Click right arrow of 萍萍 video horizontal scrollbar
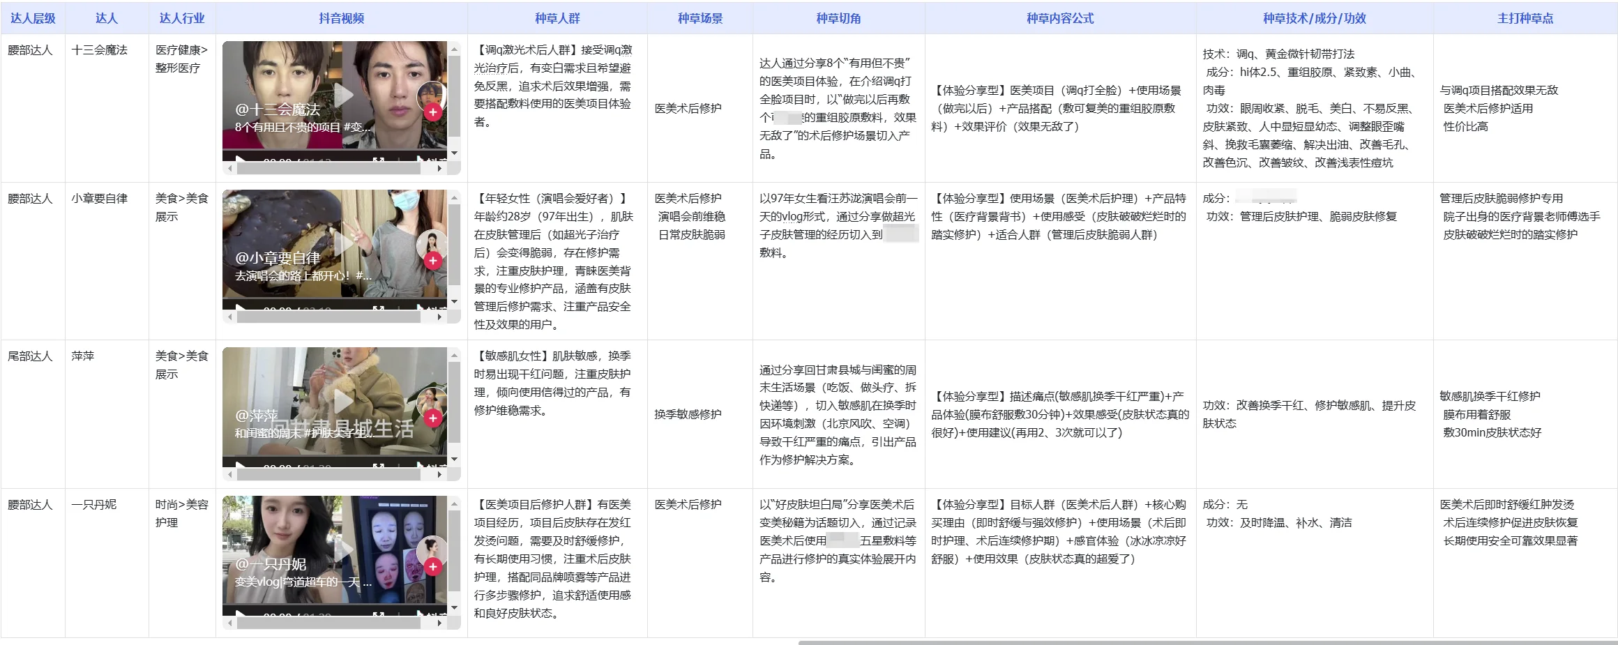 pos(439,474)
